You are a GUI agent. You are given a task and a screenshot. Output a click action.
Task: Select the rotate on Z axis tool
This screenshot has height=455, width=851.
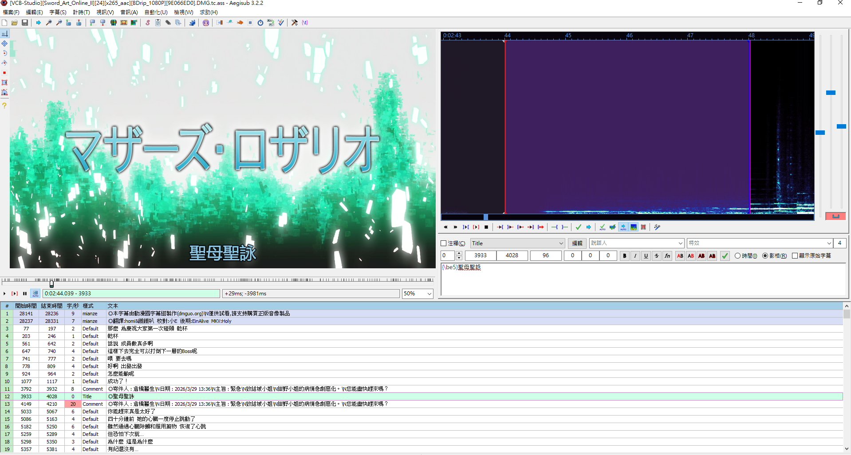point(4,53)
